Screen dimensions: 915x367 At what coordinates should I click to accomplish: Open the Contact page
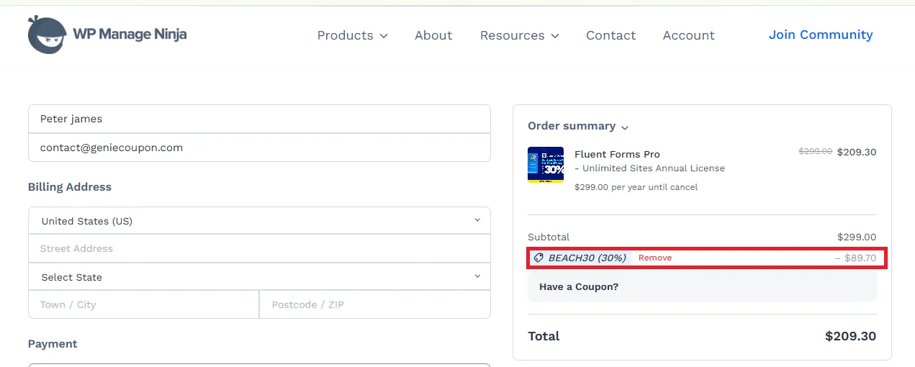pos(610,35)
